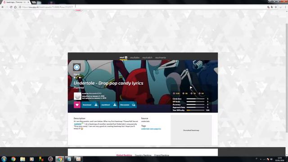The image size is (288, 162).
Task: Click the beatmap title Undertale - Drop pop candy lyrics
Action: (108, 83)
